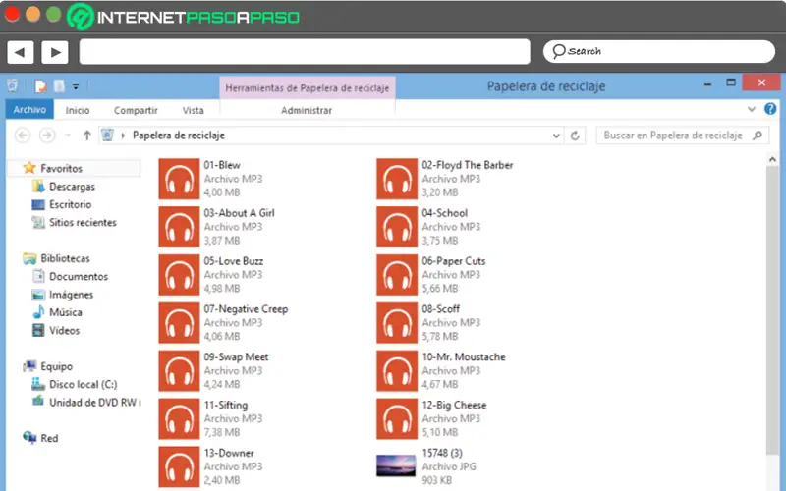Click the green button in the browser frame
The height and width of the screenshot is (491, 786).
click(x=54, y=15)
